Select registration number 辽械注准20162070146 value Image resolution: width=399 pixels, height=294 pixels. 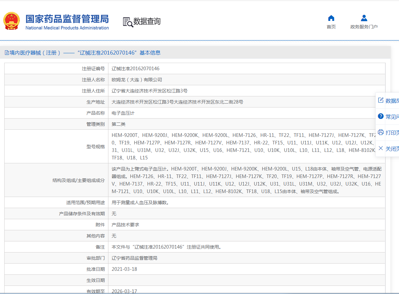(x=136, y=69)
